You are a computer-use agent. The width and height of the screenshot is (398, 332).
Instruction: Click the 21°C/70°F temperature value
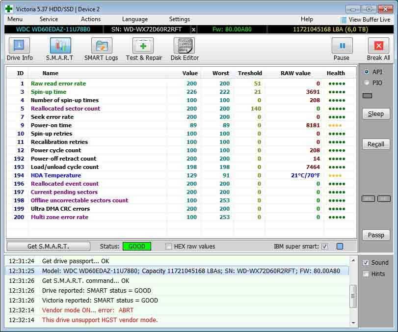tap(305, 175)
